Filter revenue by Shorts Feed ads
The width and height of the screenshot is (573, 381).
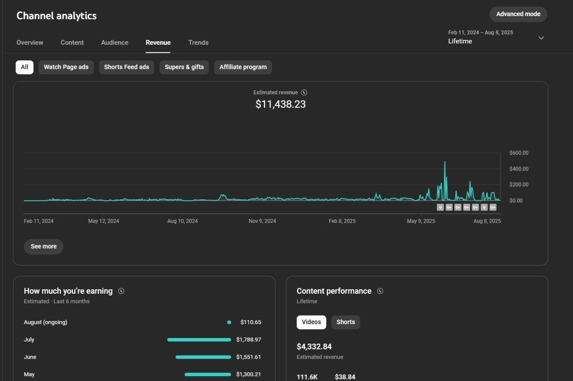tap(127, 67)
